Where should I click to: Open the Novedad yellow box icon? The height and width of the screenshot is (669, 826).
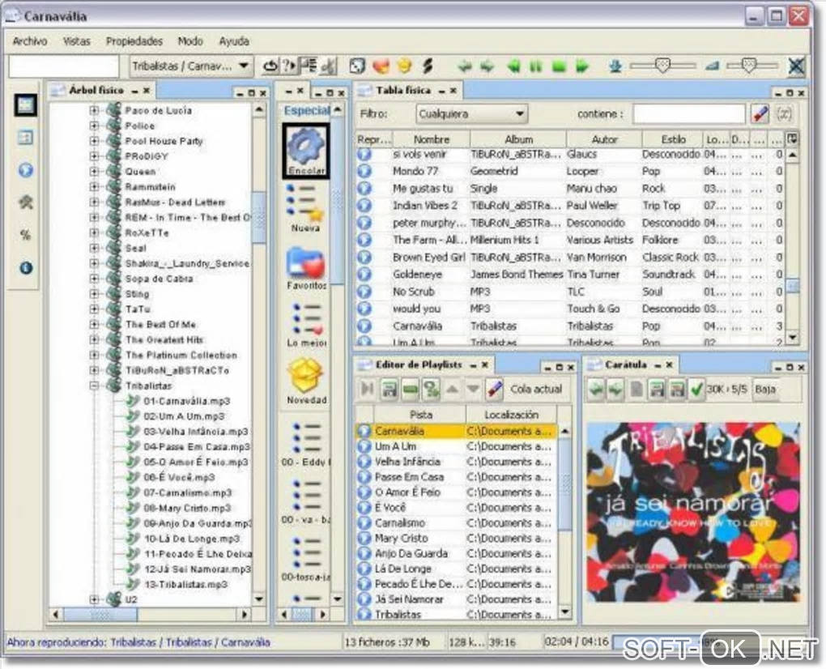pyautogui.click(x=306, y=381)
